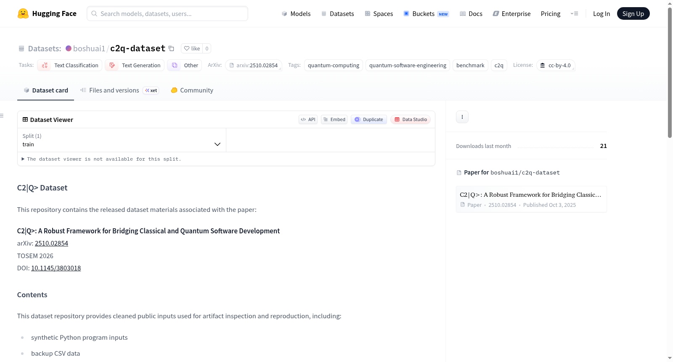The height and width of the screenshot is (362, 673).
Task: Expand the dataset viewer not available message
Action: point(101,159)
